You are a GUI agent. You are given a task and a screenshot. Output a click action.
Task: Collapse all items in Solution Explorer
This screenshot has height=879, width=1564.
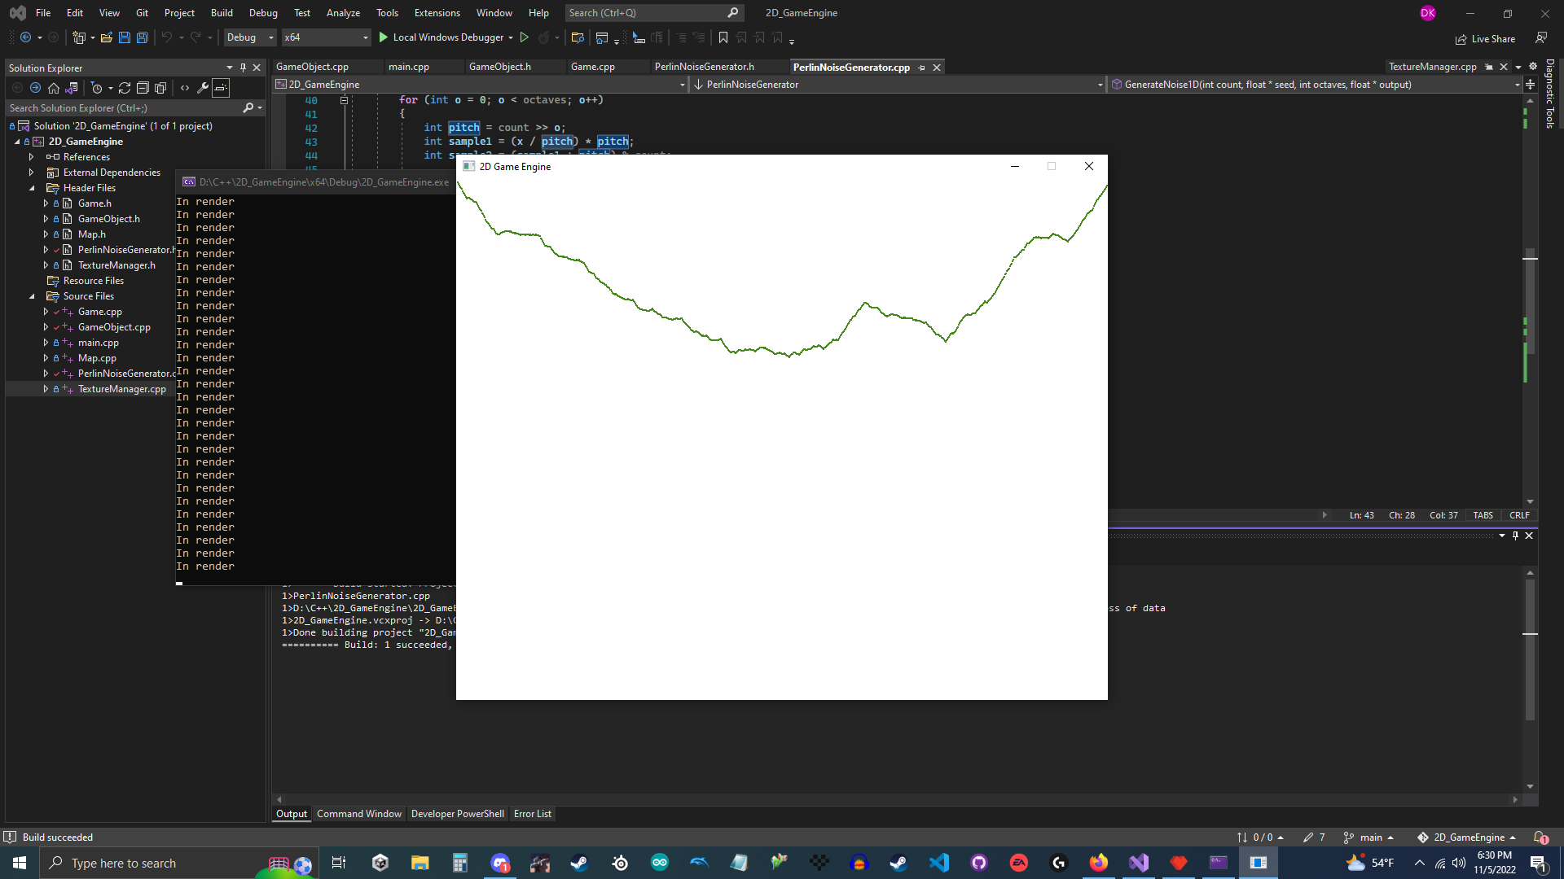(143, 88)
